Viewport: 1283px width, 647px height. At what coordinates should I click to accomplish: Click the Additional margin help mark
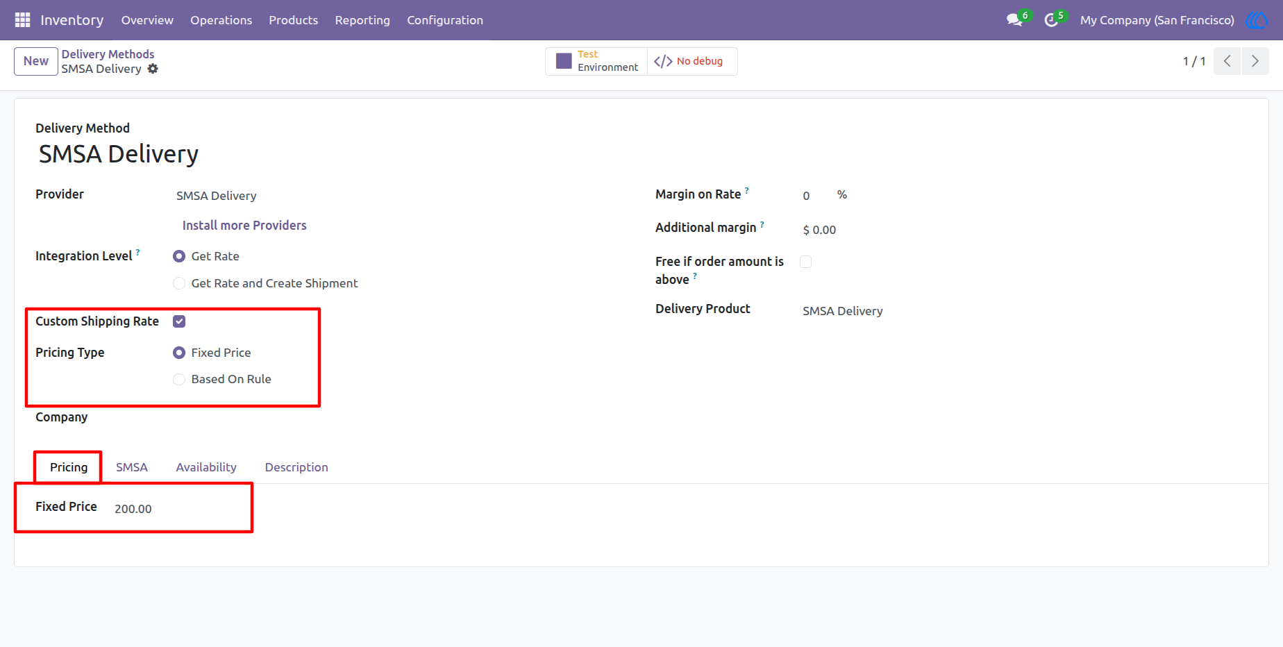tap(762, 224)
